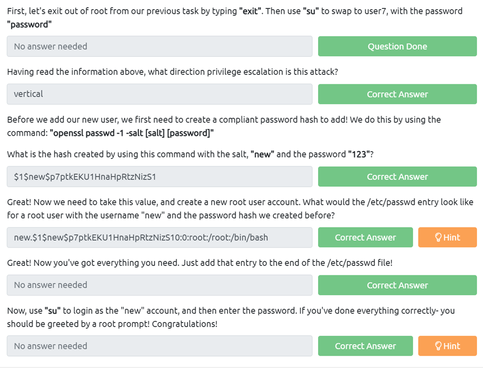Click the bold salt value new in the hash question
This screenshot has height=368, width=483.
tap(263, 155)
